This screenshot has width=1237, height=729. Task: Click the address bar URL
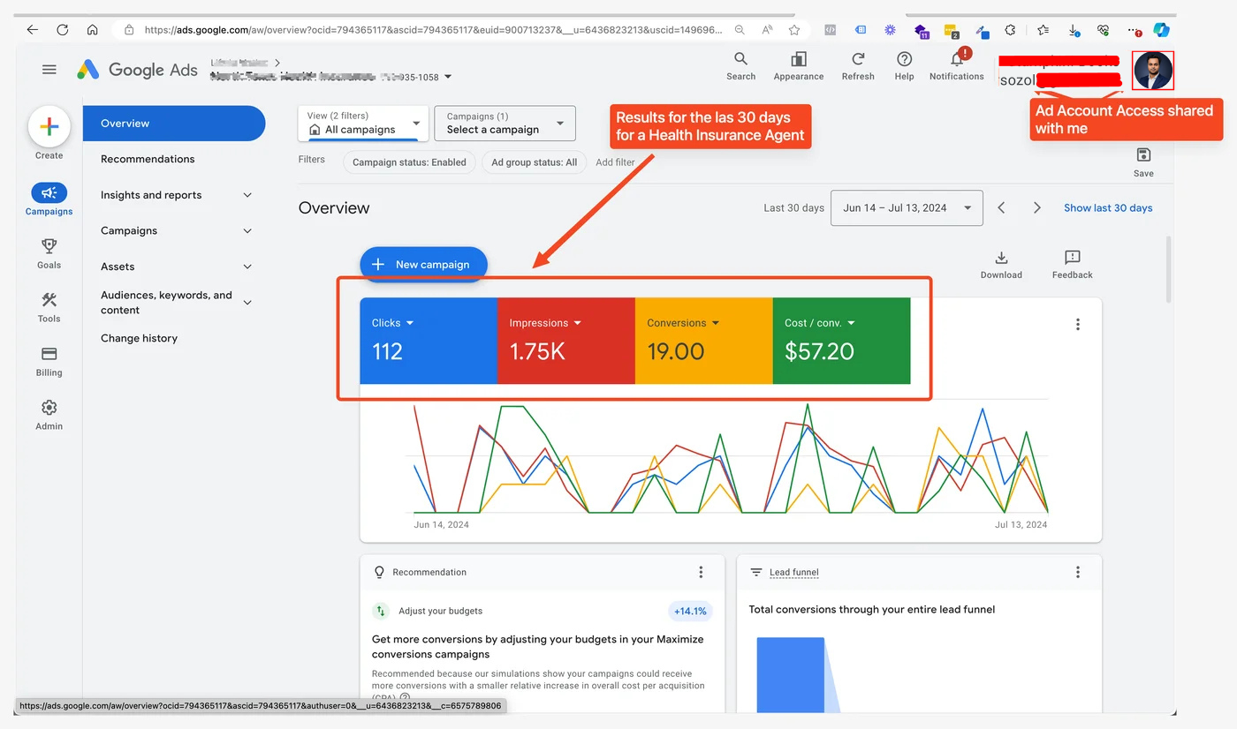[431, 29]
